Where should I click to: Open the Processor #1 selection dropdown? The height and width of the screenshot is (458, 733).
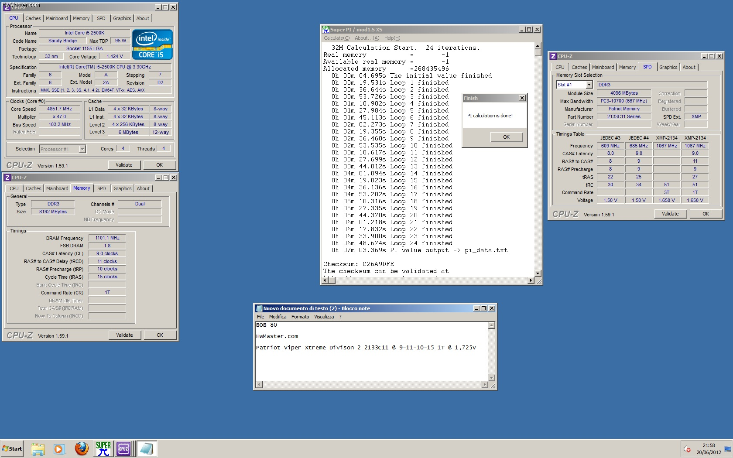pos(82,149)
